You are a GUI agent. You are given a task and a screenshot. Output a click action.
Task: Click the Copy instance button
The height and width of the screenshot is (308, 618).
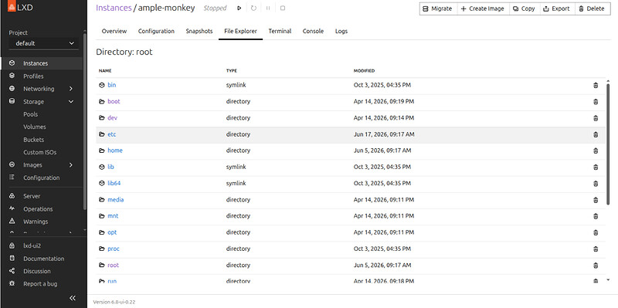click(x=524, y=8)
